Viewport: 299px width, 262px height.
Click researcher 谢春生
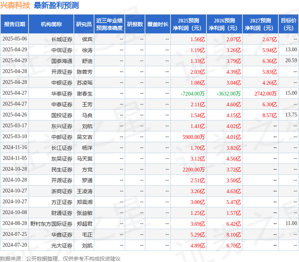coord(85,93)
